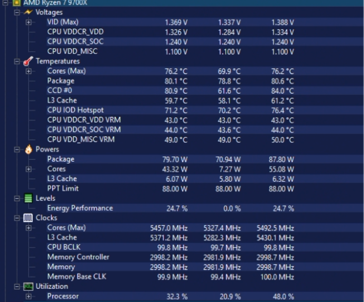The width and height of the screenshot is (364, 302).
Task: Collapse the Voltages group
Action: click(x=17, y=12)
